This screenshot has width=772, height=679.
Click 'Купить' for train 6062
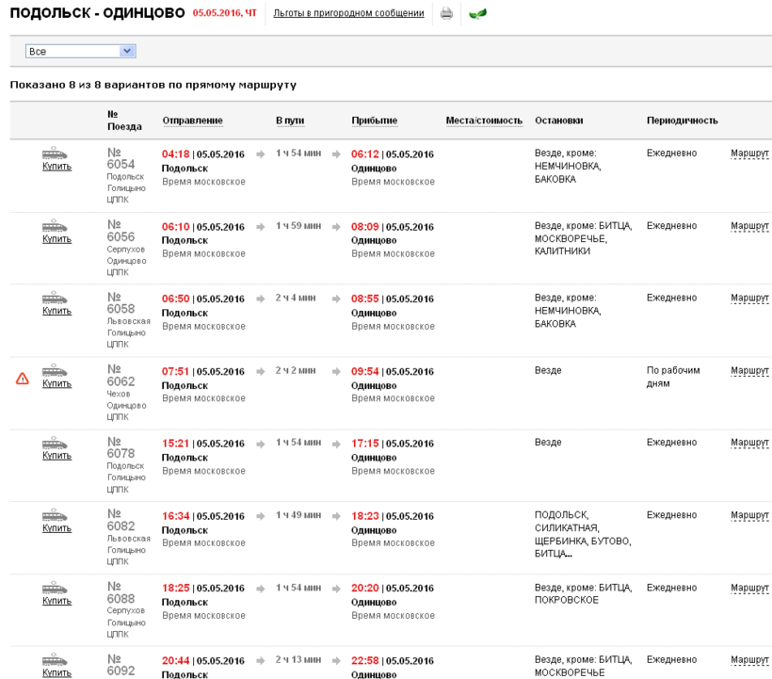(x=56, y=384)
